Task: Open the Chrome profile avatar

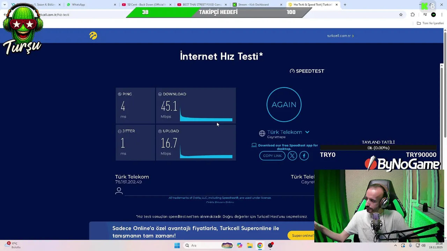Action: (x=433, y=15)
